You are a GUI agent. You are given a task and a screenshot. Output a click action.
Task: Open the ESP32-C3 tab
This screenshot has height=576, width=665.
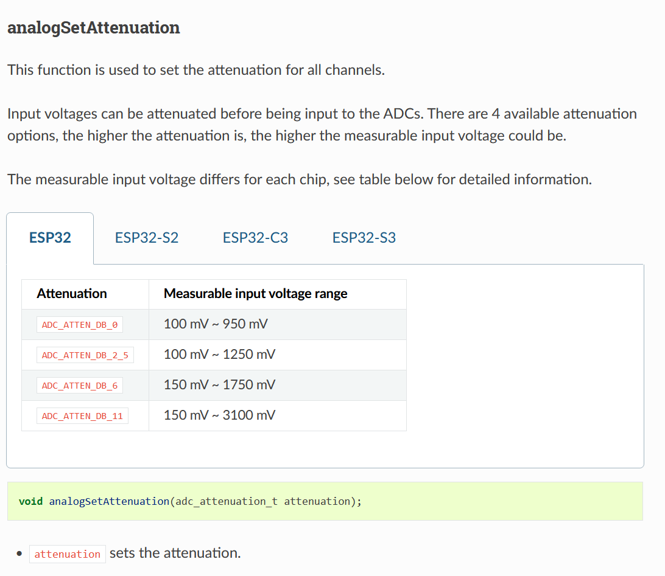[x=255, y=238]
